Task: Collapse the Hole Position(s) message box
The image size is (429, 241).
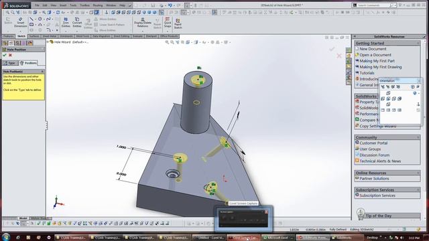Action: click(x=42, y=72)
